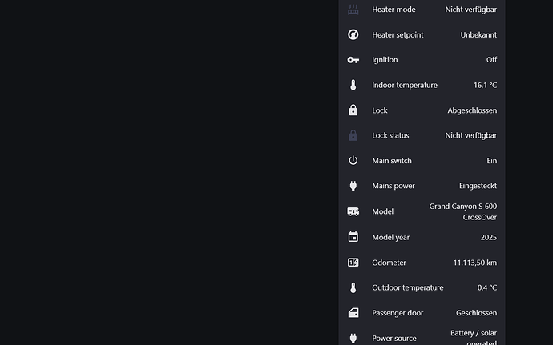
Task: Click the Abgeschlossen lock state value
Action: pos(472,110)
